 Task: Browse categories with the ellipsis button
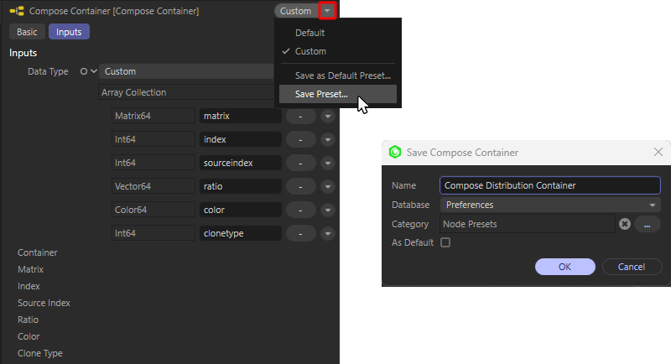click(x=647, y=224)
